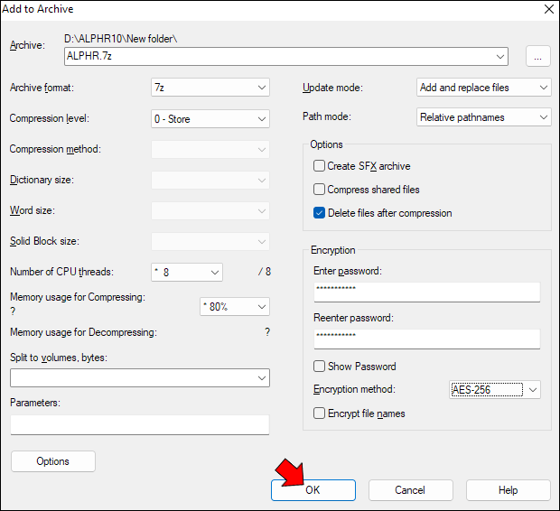Open Help for this dialog
The width and height of the screenshot is (560, 511).
(509, 490)
